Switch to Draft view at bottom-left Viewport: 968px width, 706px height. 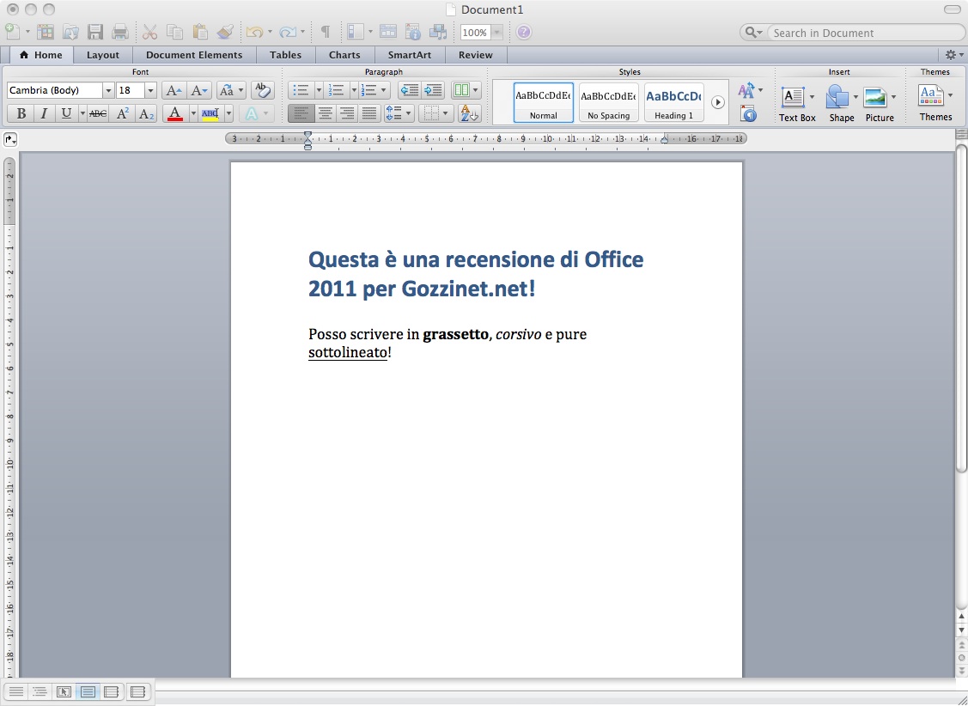click(16, 691)
